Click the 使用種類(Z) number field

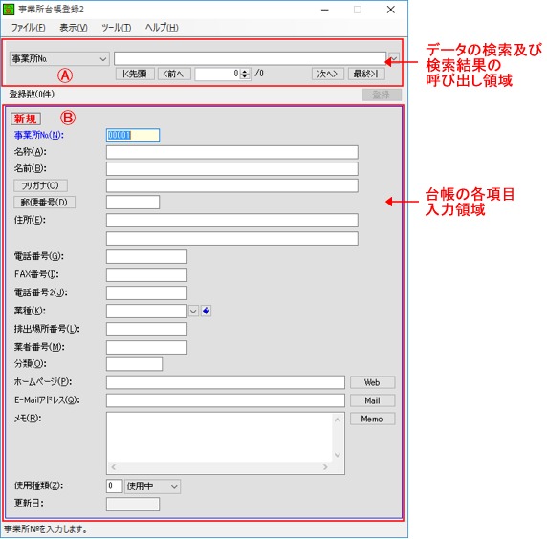click(114, 486)
